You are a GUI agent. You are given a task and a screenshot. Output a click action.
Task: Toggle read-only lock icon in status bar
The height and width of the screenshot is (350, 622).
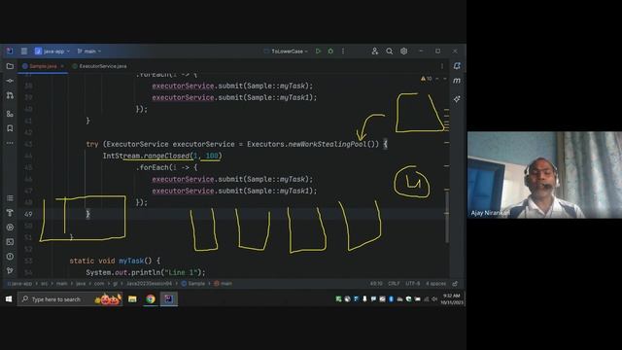point(455,284)
